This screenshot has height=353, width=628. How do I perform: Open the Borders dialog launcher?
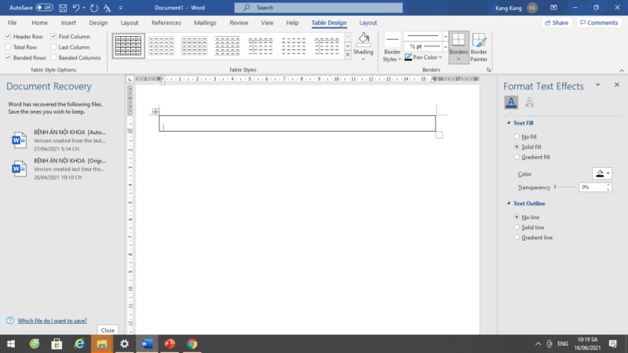[488, 70]
